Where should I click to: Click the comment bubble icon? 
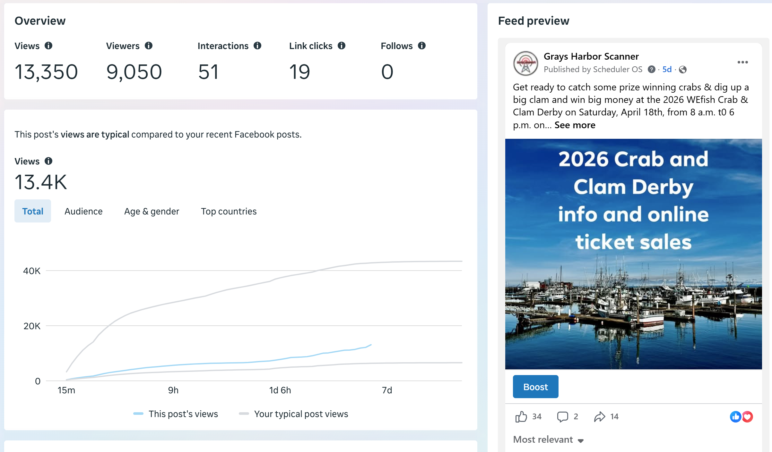(562, 416)
